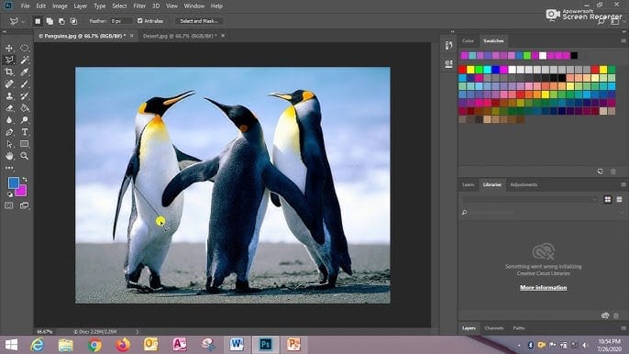This screenshot has width=629, height=354.
Task: Open the Layers panel flyout menu
Action: pyautogui.click(x=623, y=328)
